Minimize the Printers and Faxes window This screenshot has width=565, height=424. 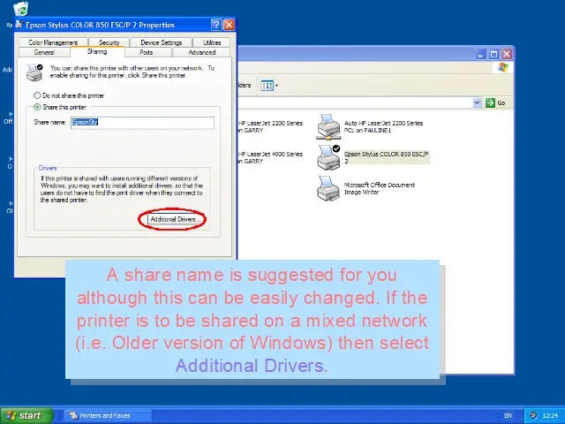click(x=480, y=54)
